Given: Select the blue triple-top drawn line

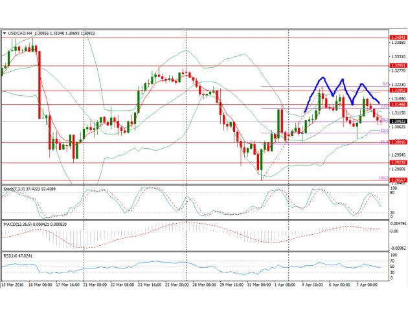Looking at the screenshot, I should pyautogui.click(x=341, y=88).
